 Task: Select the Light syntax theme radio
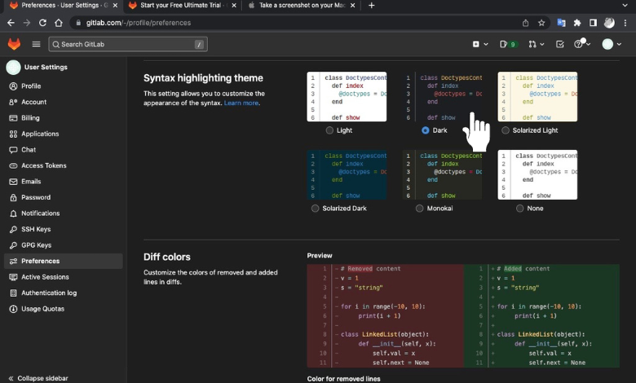point(329,130)
